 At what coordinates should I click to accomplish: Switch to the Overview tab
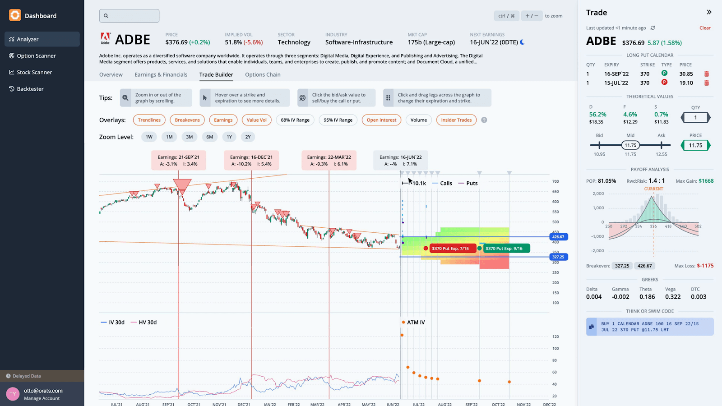[x=111, y=75]
